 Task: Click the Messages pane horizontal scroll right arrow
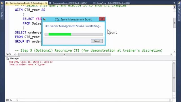(x=171, y=100)
